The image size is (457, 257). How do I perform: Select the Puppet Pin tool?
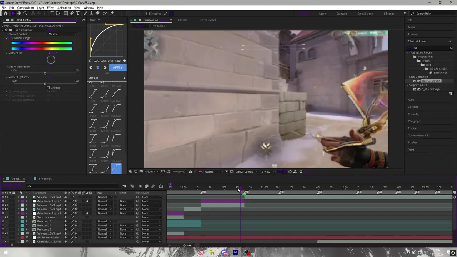pyautogui.click(x=112, y=13)
